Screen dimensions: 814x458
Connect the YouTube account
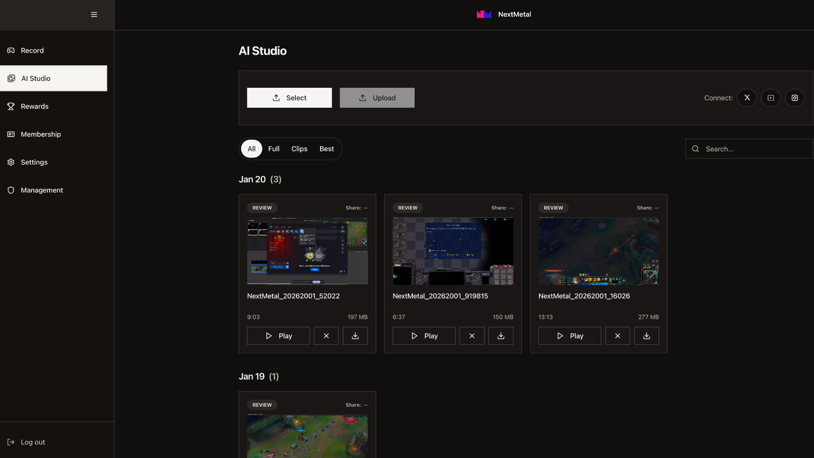[771, 98]
